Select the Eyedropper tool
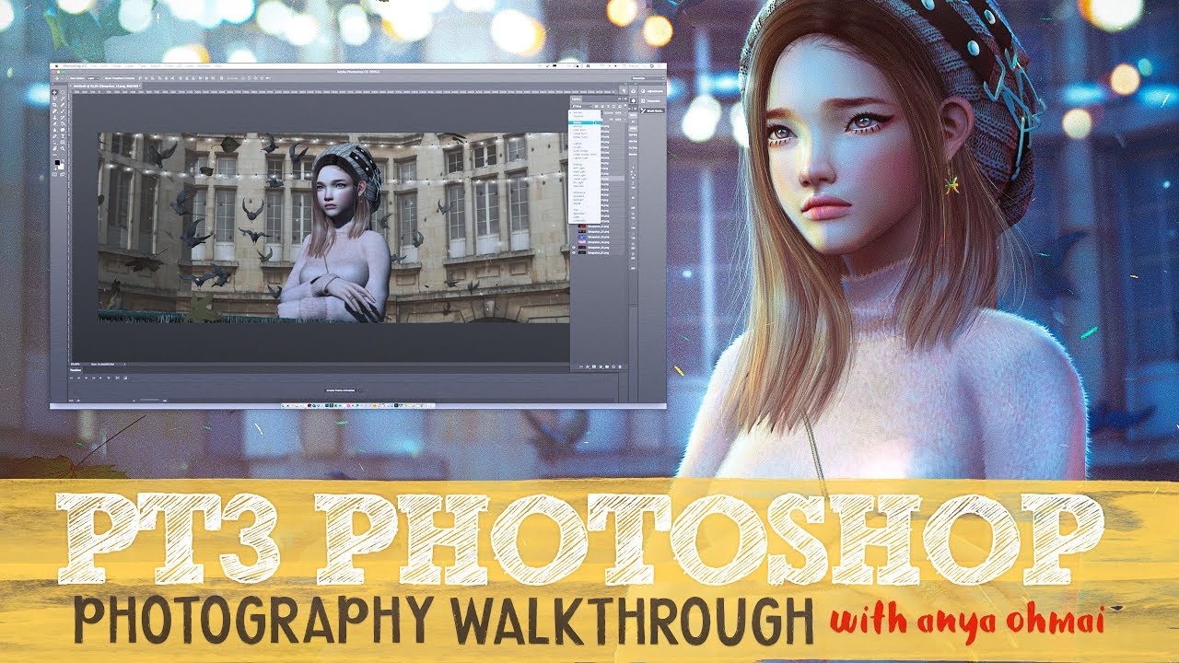Image resolution: width=1179 pixels, height=663 pixels. pyautogui.click(x=63, y=105)
